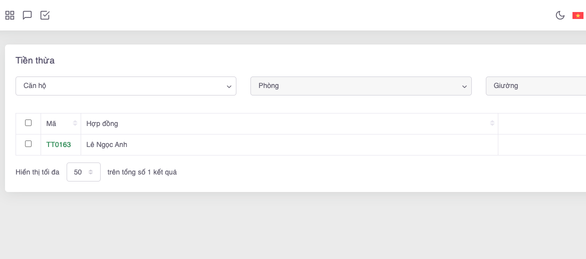586x259 pixels.
Task: Open the tasks checklist icon
Action: pos(45,15)
